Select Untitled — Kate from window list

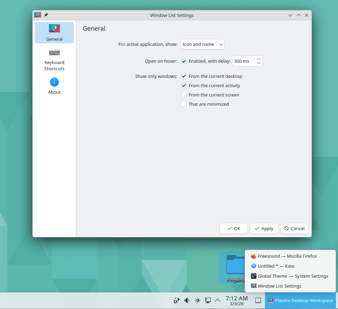[276, 266]
